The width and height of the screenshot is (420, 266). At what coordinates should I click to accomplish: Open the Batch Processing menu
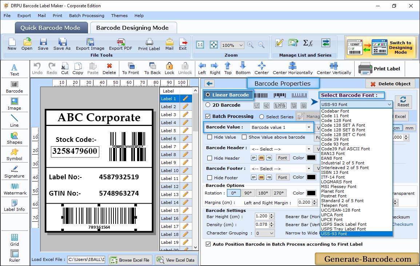click(x=87, y=16)
